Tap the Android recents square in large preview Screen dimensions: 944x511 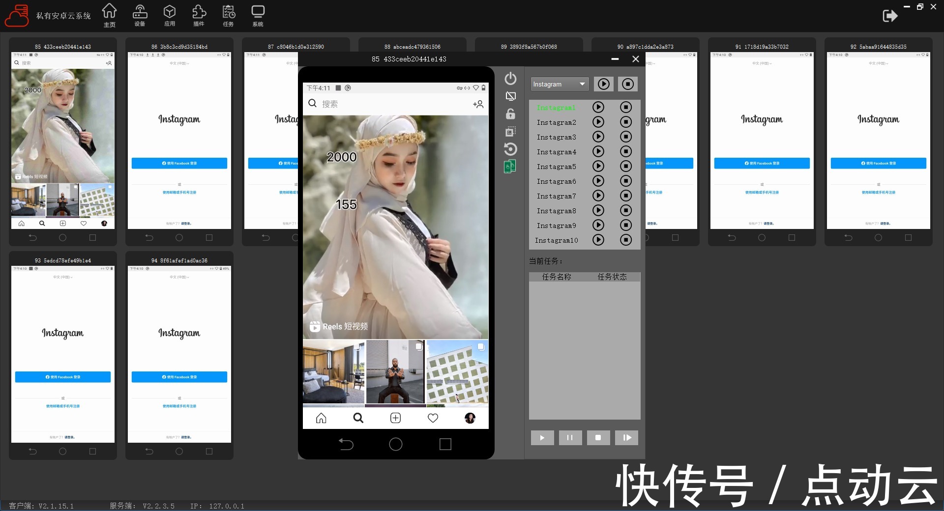click(x=445, y=444)
